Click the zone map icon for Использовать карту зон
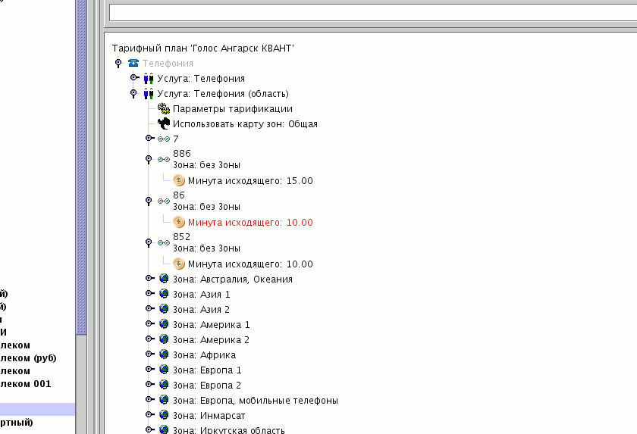This screenshot has height=434, width=637. [163, 124]
